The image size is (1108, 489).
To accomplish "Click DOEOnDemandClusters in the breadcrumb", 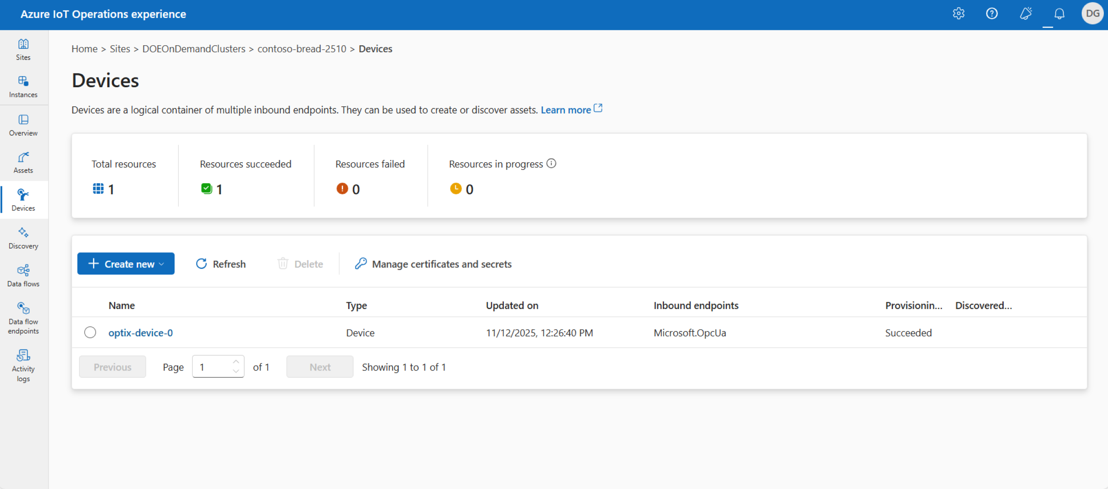I will click(x=194, y=49).
